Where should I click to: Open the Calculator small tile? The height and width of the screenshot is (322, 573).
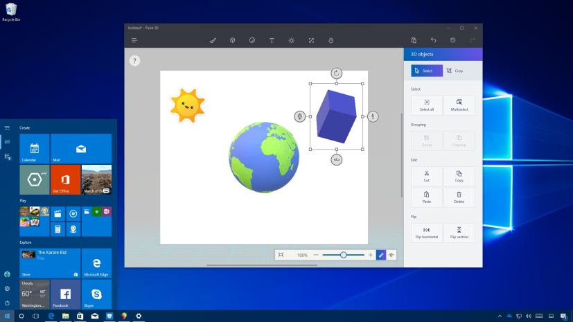pyautogui.click(x=58, y=229)
